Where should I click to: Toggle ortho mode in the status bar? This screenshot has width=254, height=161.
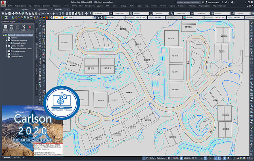click(x=202, y=158)
